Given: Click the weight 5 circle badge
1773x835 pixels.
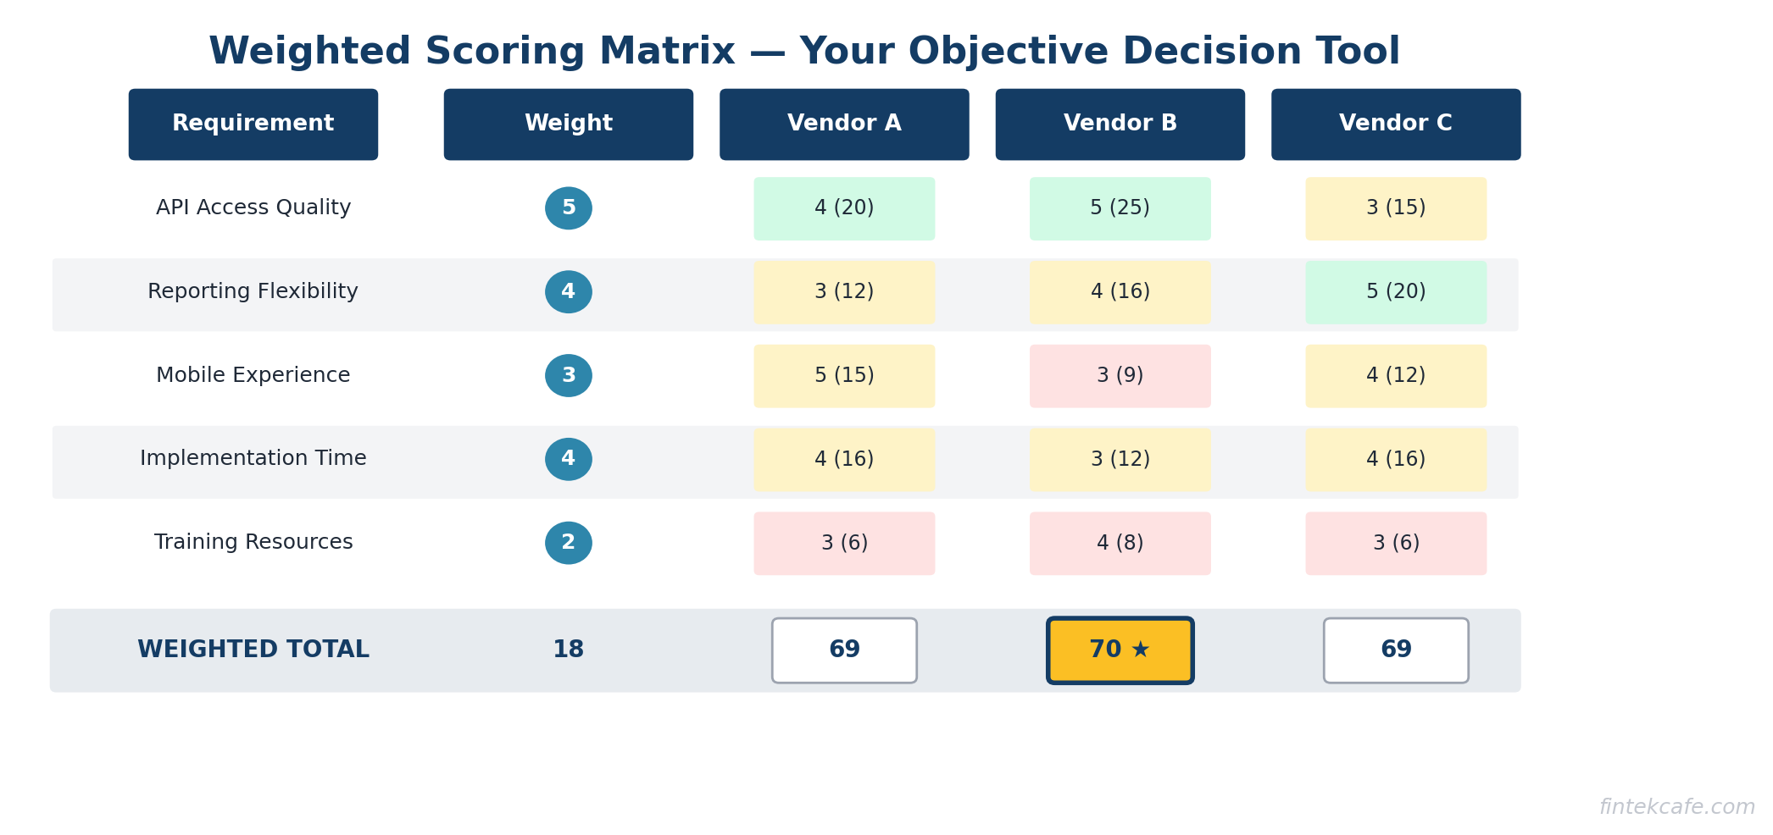Looking at the screenshot, I should coord(569,208).
